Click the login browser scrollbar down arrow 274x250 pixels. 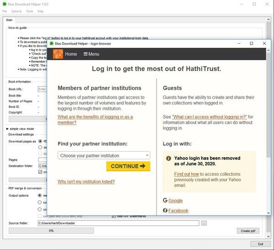(x=269, y=213)
